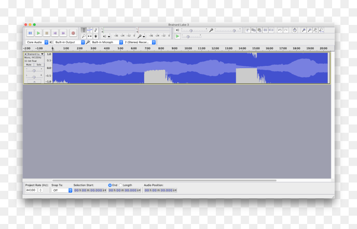This screenshot has height=229, width=357.
Task: Select the Zoom magnifier tool
Action: (x=83, y=36)
